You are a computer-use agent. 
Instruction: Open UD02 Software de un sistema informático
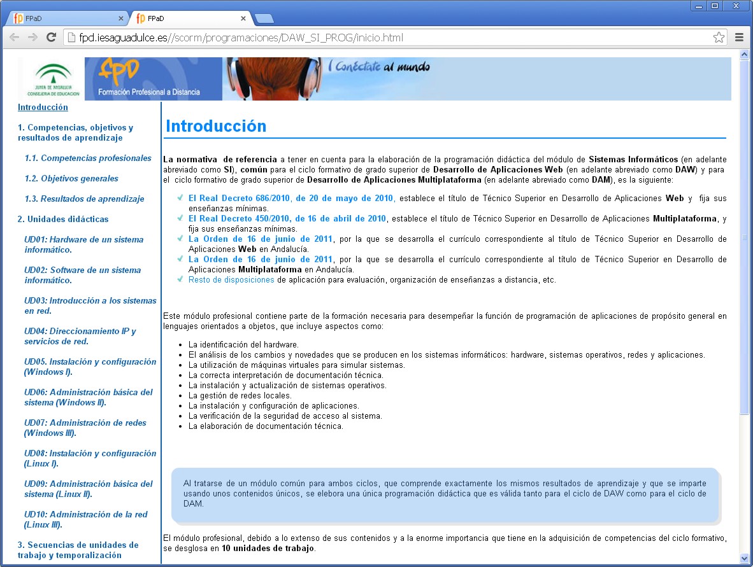83,276
